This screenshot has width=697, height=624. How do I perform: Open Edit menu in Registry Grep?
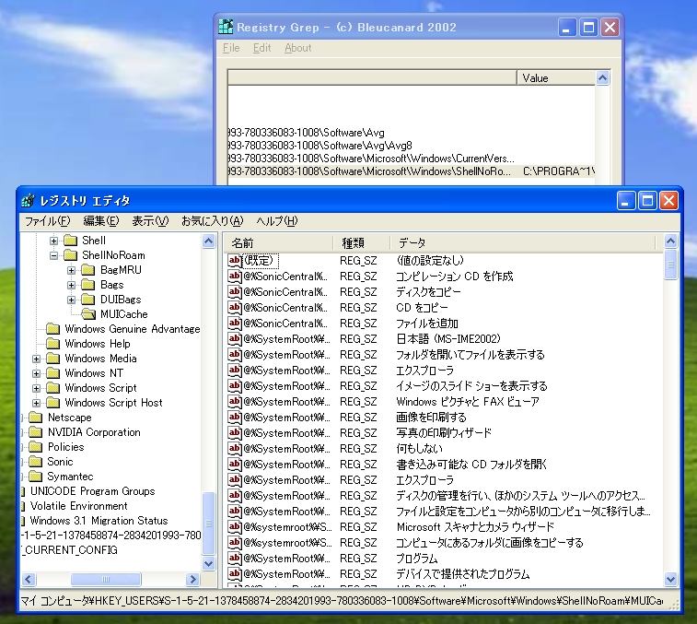pyautogui.click(x=261, y=48)
